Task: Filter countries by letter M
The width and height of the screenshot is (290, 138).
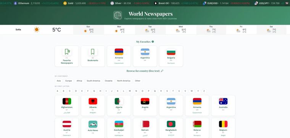Action: coord(130,91)
